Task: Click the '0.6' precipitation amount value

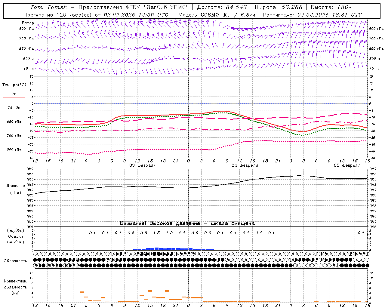Action: [208, 233]
